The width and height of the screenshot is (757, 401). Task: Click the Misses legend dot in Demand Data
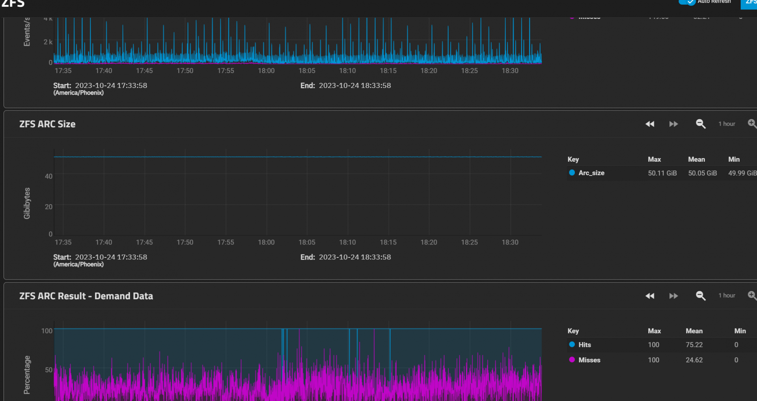[572, 360]
